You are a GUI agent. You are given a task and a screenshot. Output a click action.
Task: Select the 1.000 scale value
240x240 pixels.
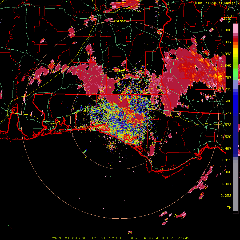tap(226, 30)
